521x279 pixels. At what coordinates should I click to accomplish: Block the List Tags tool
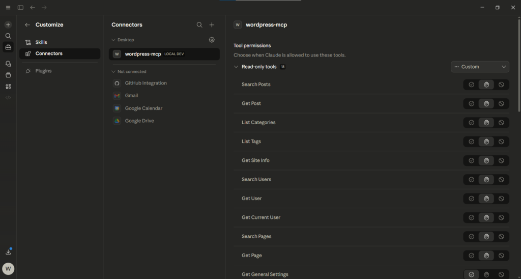click(501, 142)
